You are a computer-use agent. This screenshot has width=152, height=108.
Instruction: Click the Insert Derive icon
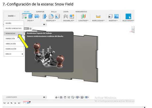(110, 16)
